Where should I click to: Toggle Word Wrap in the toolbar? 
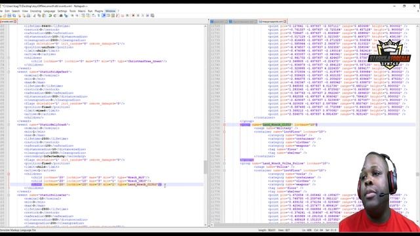[93, 16]
